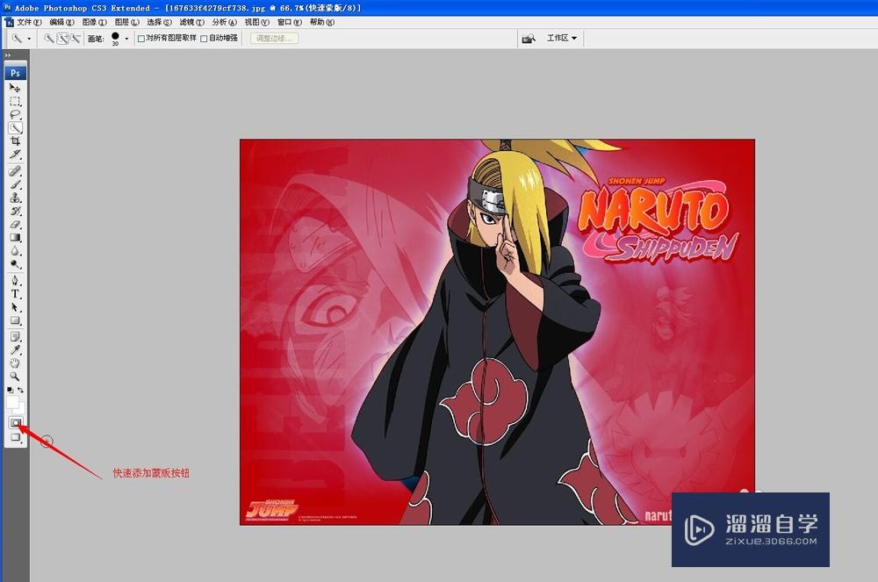Viewport: 878px width, 582px height.
Task: Click the document icon left of 文件 menu
Action: [9, 23]
